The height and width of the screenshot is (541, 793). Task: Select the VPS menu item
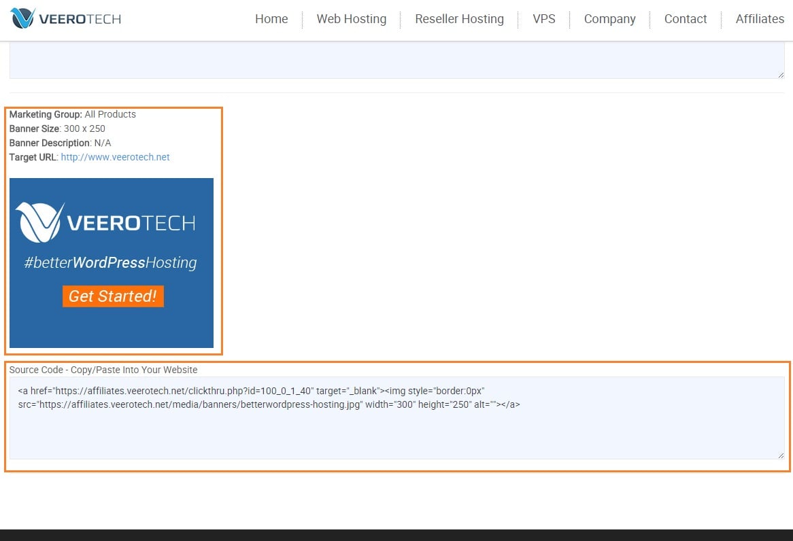tap(543, 19)
